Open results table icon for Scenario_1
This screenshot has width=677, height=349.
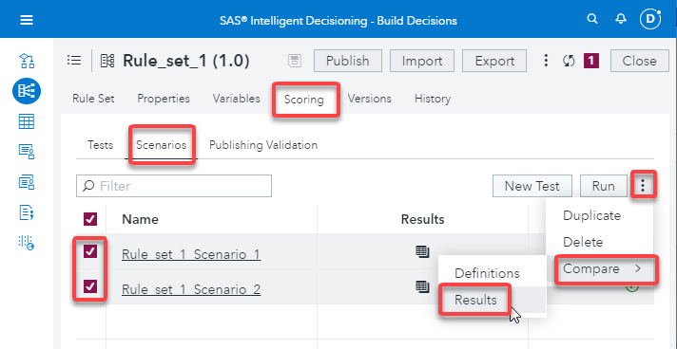423,251
